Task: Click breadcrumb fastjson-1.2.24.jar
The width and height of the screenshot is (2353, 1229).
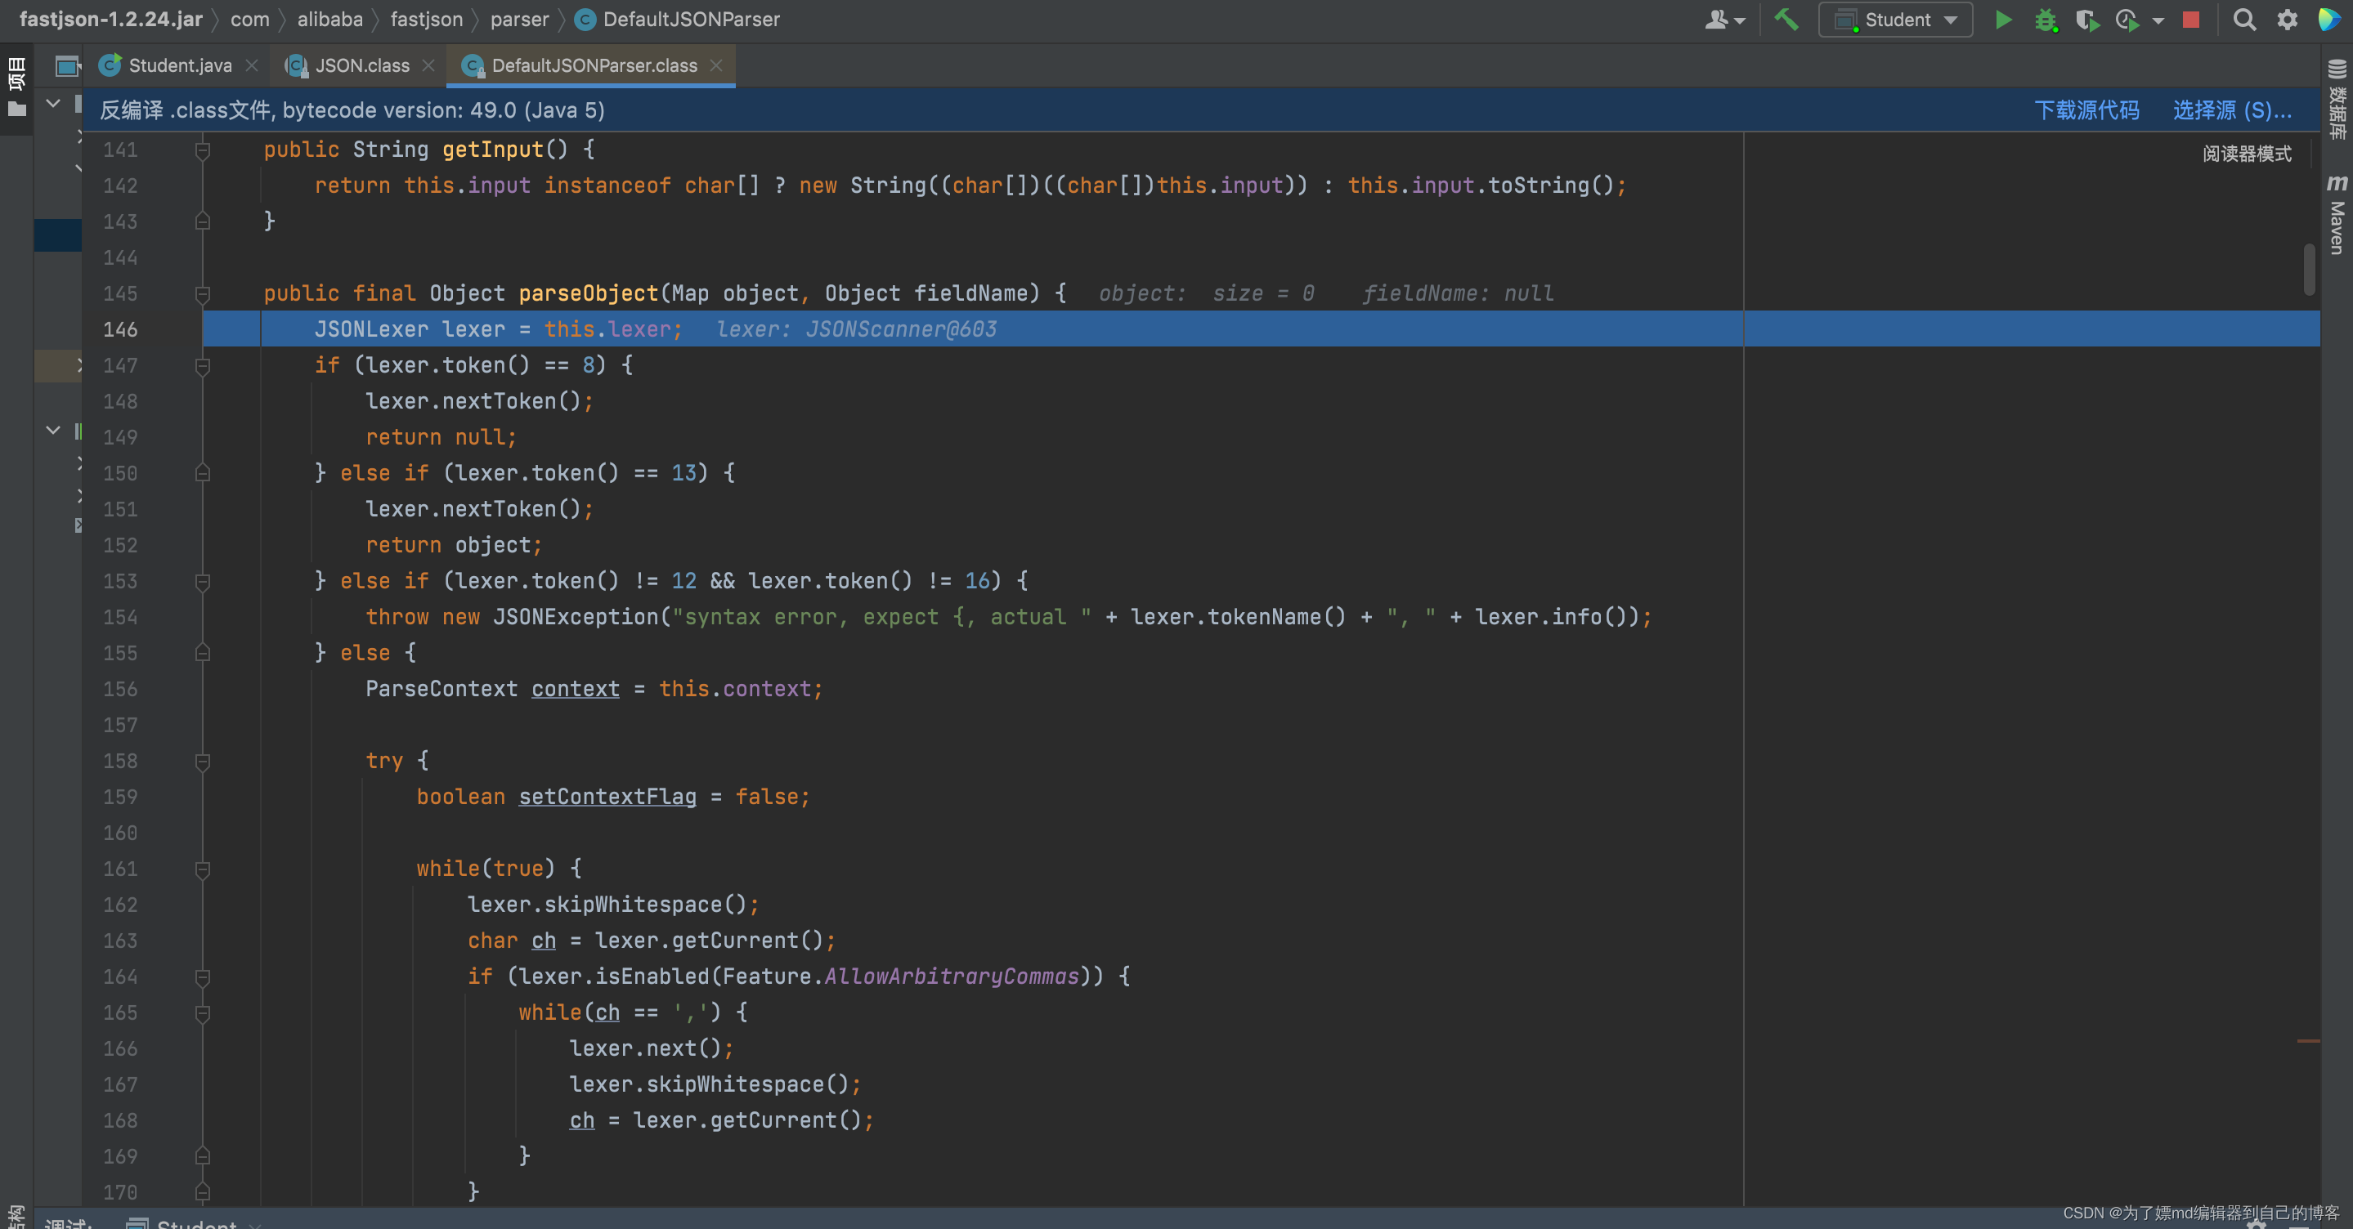Action: point(110,19)
